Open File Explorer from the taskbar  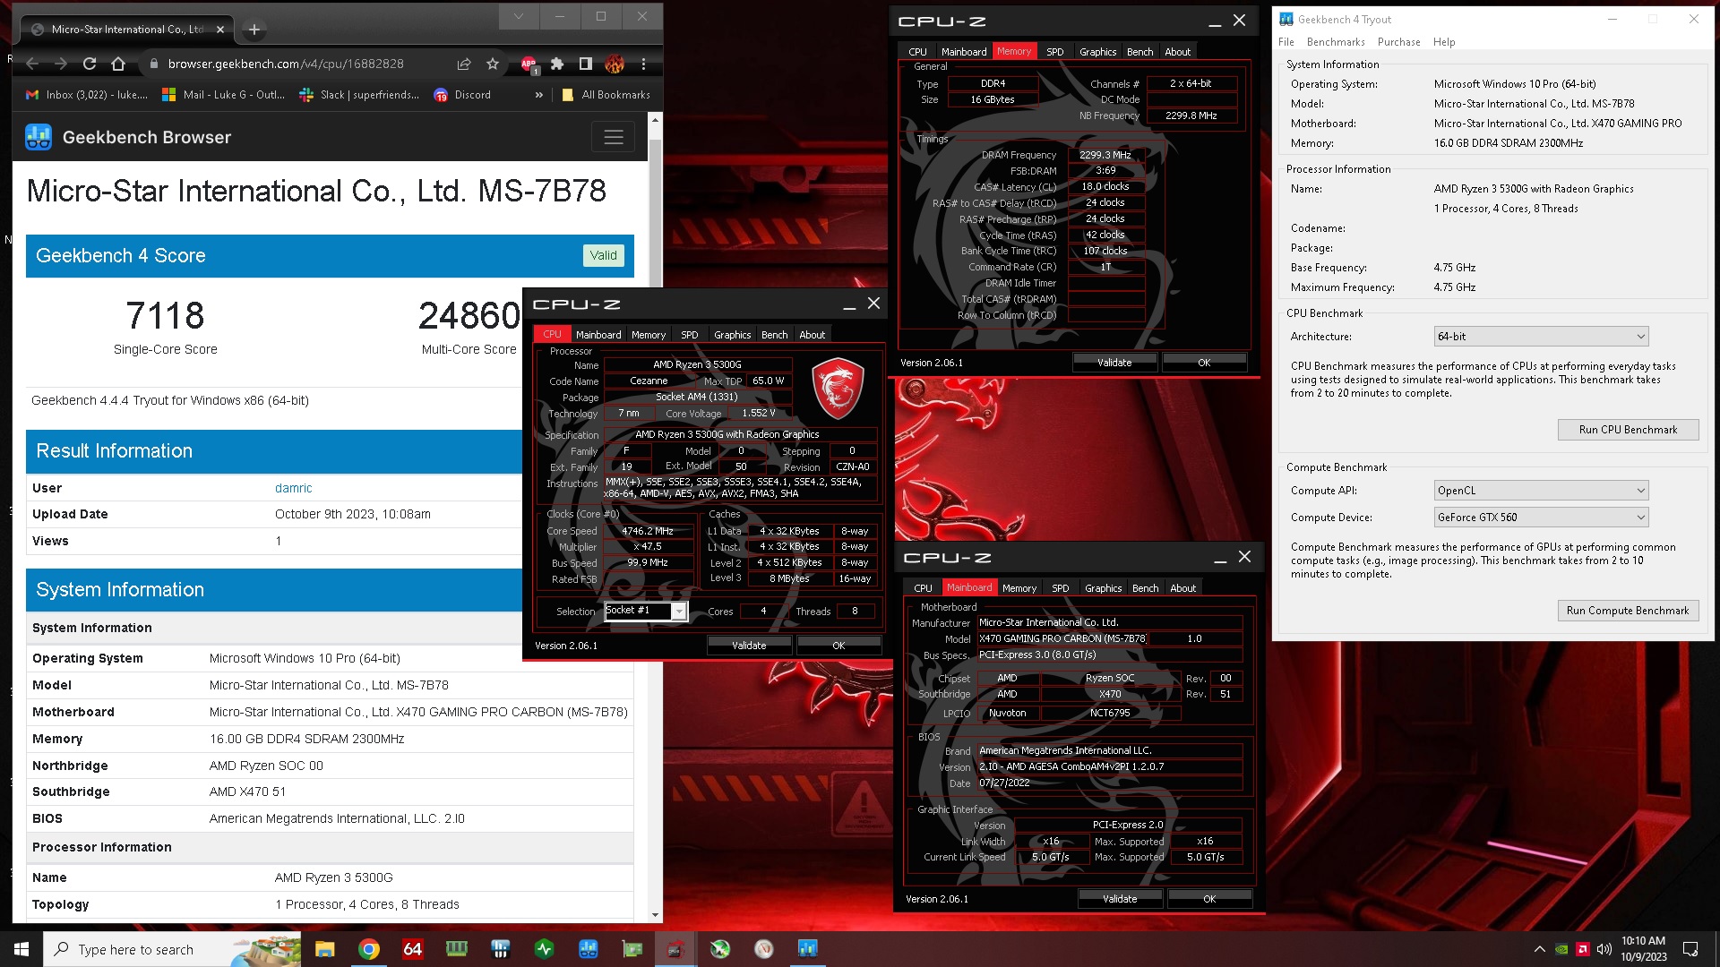coord(325,949)
